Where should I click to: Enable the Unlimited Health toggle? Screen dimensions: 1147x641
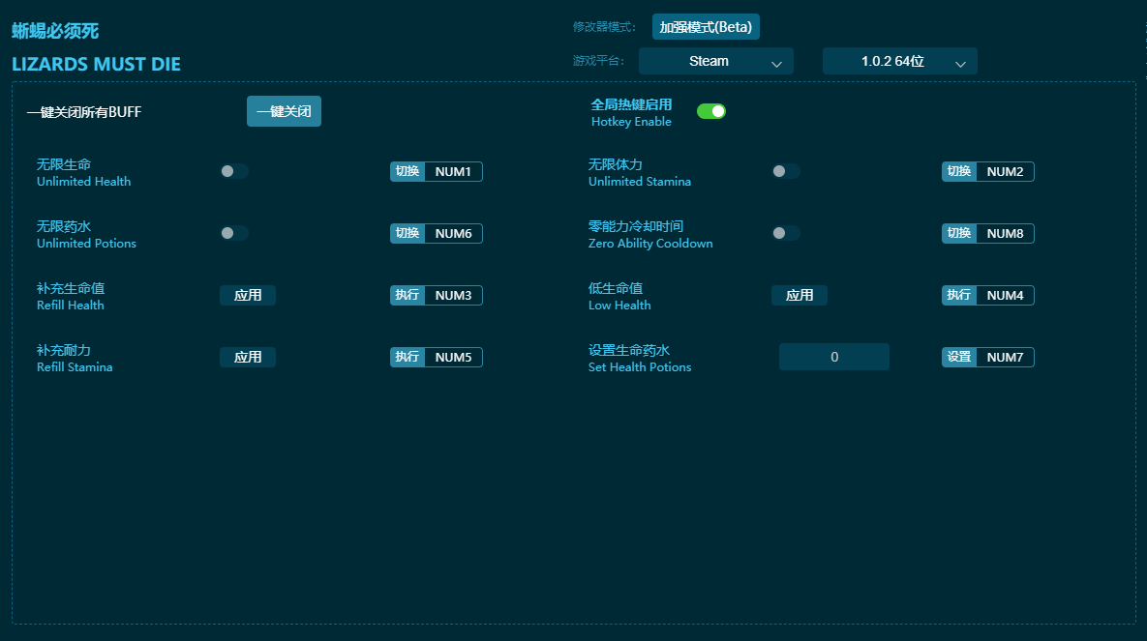tap(233, 171)
